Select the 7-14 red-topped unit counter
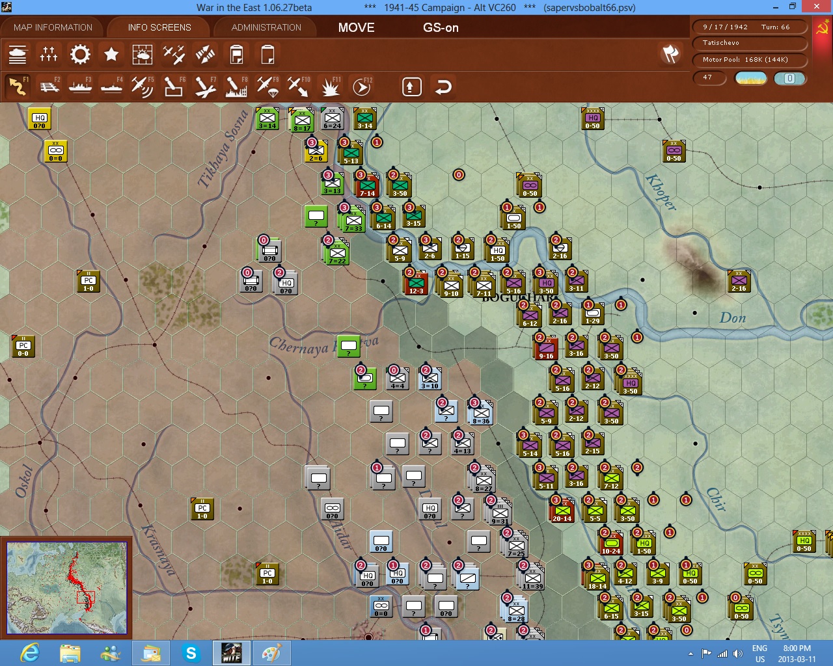 pyautogui.click(x=367, y=185)
